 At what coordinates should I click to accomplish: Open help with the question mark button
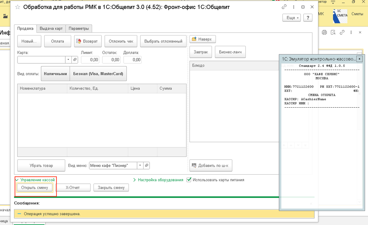308,18
